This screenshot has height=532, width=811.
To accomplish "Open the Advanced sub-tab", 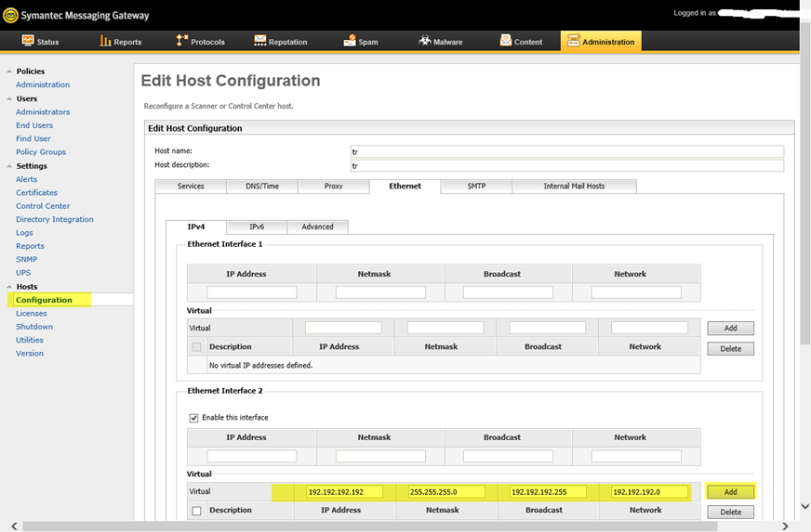I will 317,227.
